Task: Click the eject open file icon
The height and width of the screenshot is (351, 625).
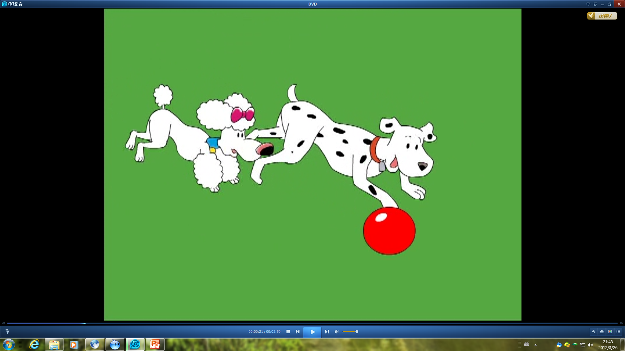Action: 602,331
